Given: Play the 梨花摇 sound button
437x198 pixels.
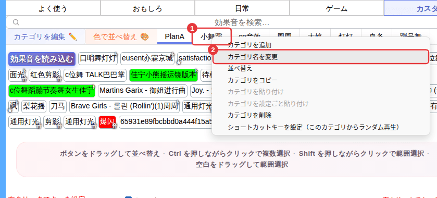Looking at the screenshot, I should [34, 106].
